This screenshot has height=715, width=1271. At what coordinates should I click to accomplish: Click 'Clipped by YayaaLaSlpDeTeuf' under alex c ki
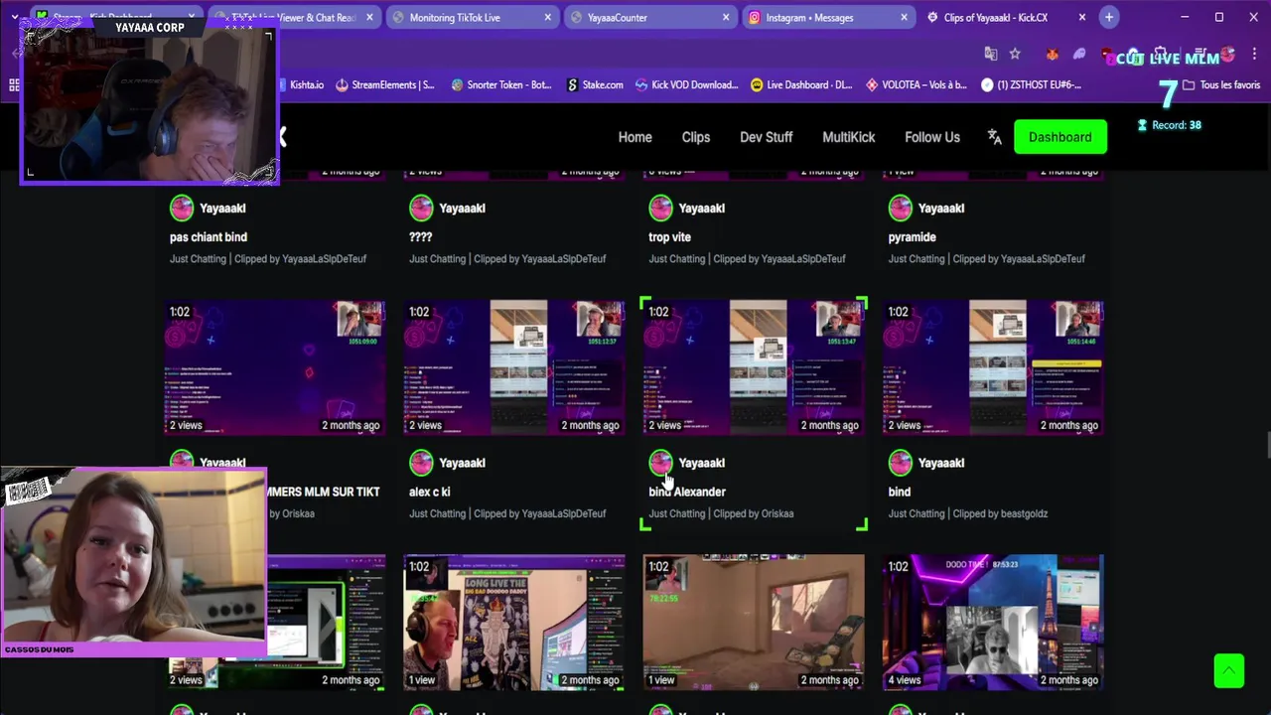539,513
